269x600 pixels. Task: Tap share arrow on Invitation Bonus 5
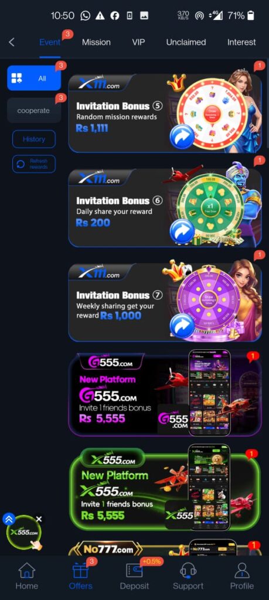(x=182, y=137)
